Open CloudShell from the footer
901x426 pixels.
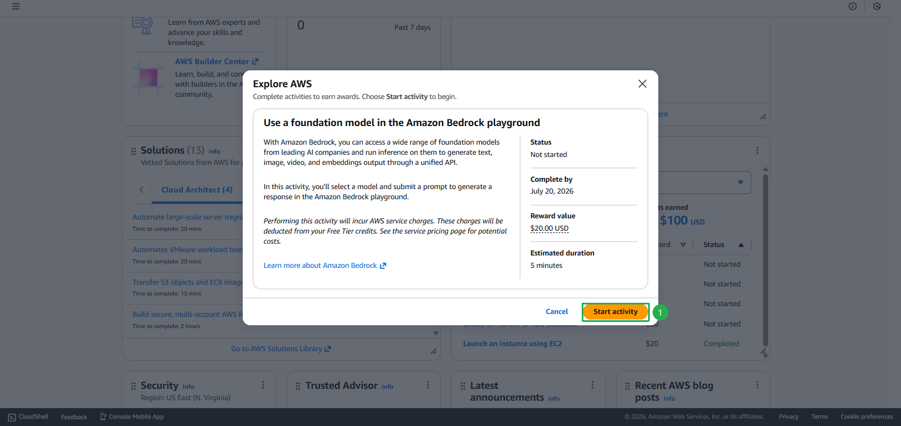(28, 417)
